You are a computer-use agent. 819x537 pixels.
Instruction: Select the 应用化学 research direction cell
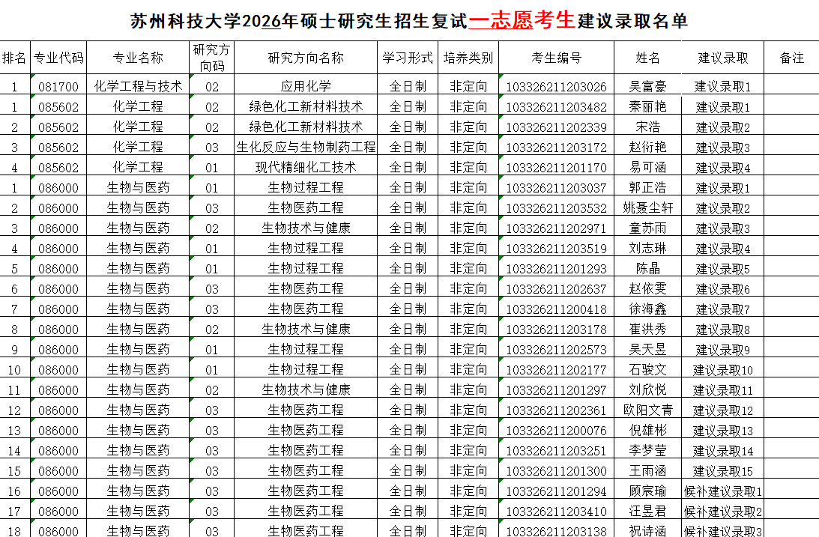pyautogui.click(x=306, y=87)
